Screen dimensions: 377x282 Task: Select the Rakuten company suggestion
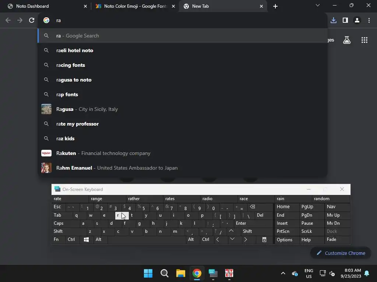click(183, 153)
